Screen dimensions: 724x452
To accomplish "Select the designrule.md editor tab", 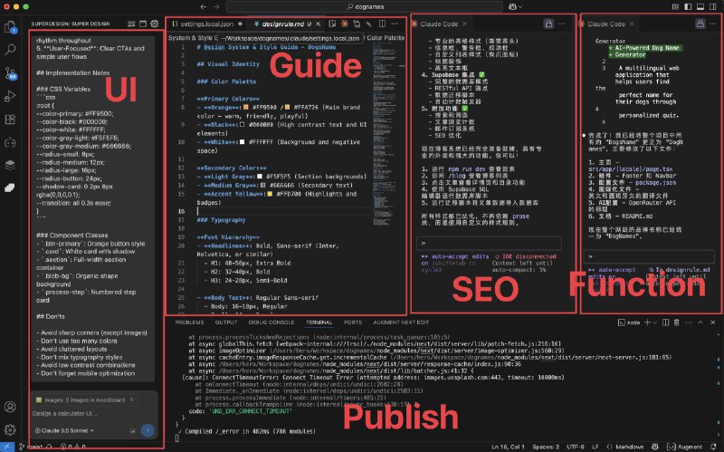I will click(x=283, y=24).
